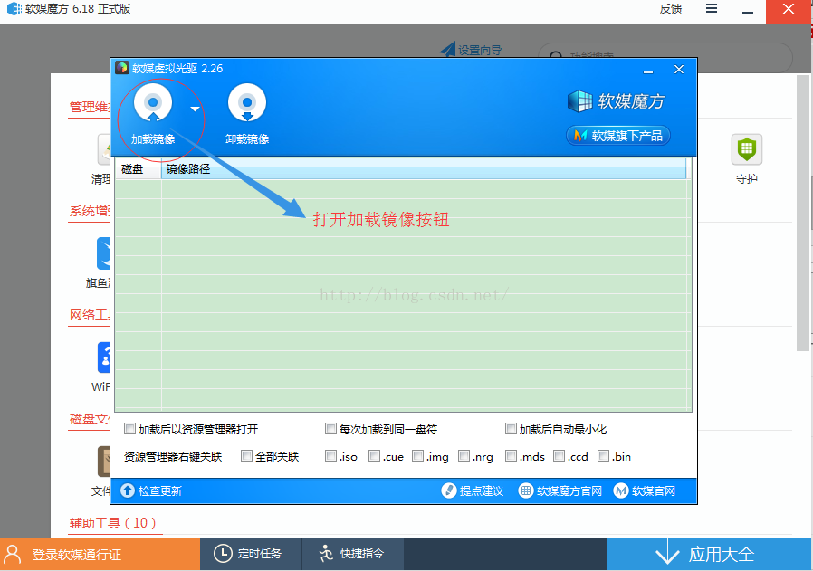Select the 镜像路径 column header

pos(424,169)
